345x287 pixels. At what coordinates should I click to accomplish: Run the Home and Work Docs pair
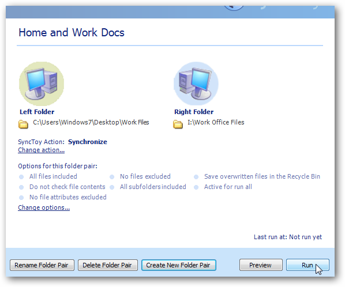(307, 265)
